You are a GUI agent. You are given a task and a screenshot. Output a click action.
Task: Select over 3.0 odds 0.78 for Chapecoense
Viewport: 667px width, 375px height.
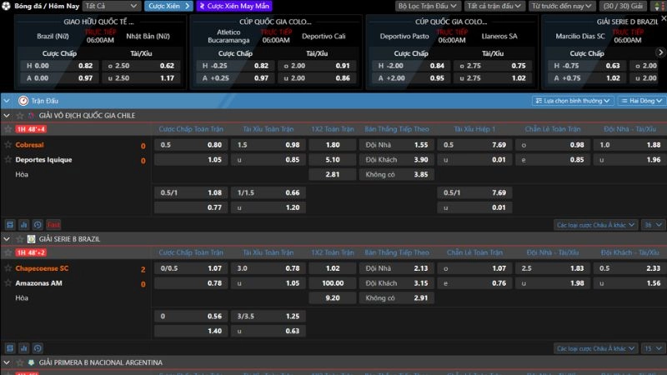point(268,268)
